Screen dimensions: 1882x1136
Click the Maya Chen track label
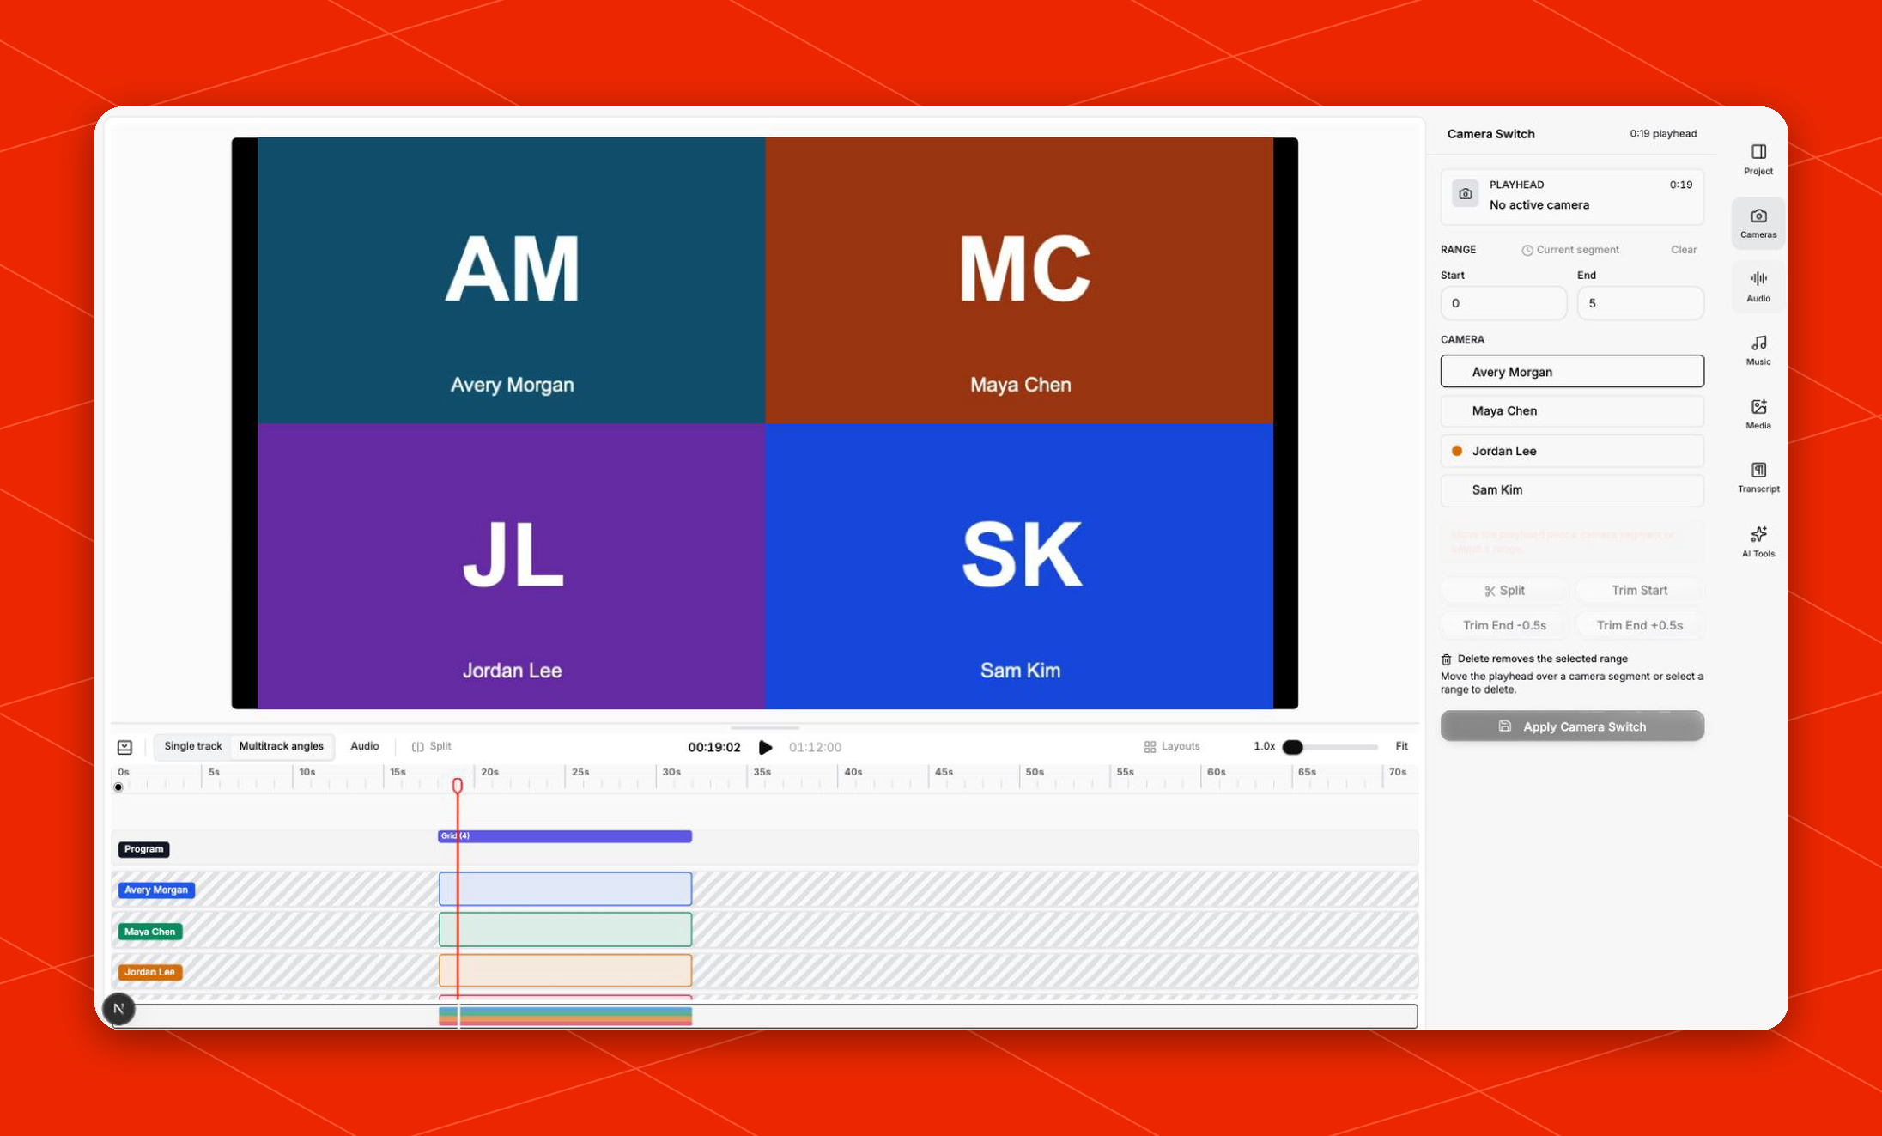coord(149,932)
